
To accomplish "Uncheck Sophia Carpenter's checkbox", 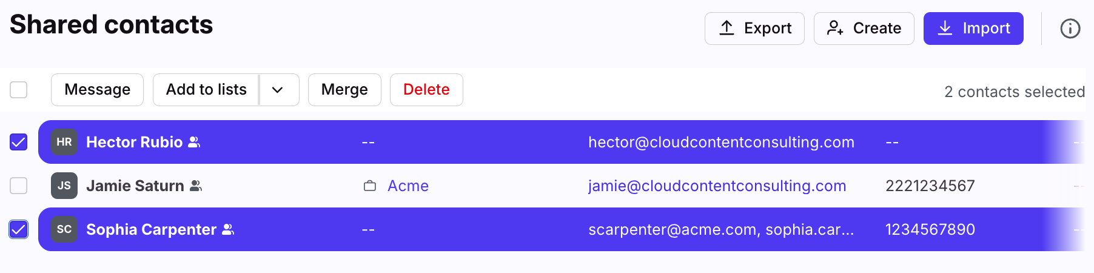I will click(19, 229).
